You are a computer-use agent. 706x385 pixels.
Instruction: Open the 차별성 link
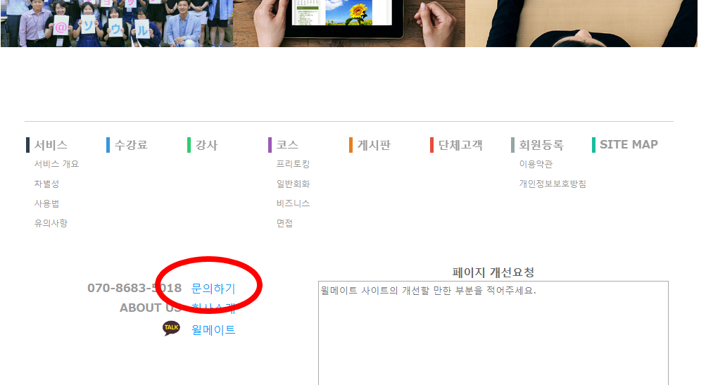coord(47,184)
